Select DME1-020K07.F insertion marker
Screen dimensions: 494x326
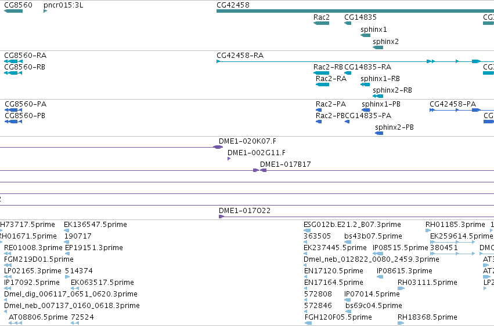point(218,147)
